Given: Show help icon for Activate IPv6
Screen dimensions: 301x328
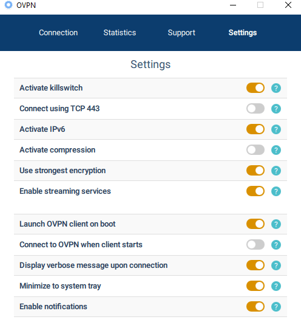Looking at the screenshot, I should [276, 129].
